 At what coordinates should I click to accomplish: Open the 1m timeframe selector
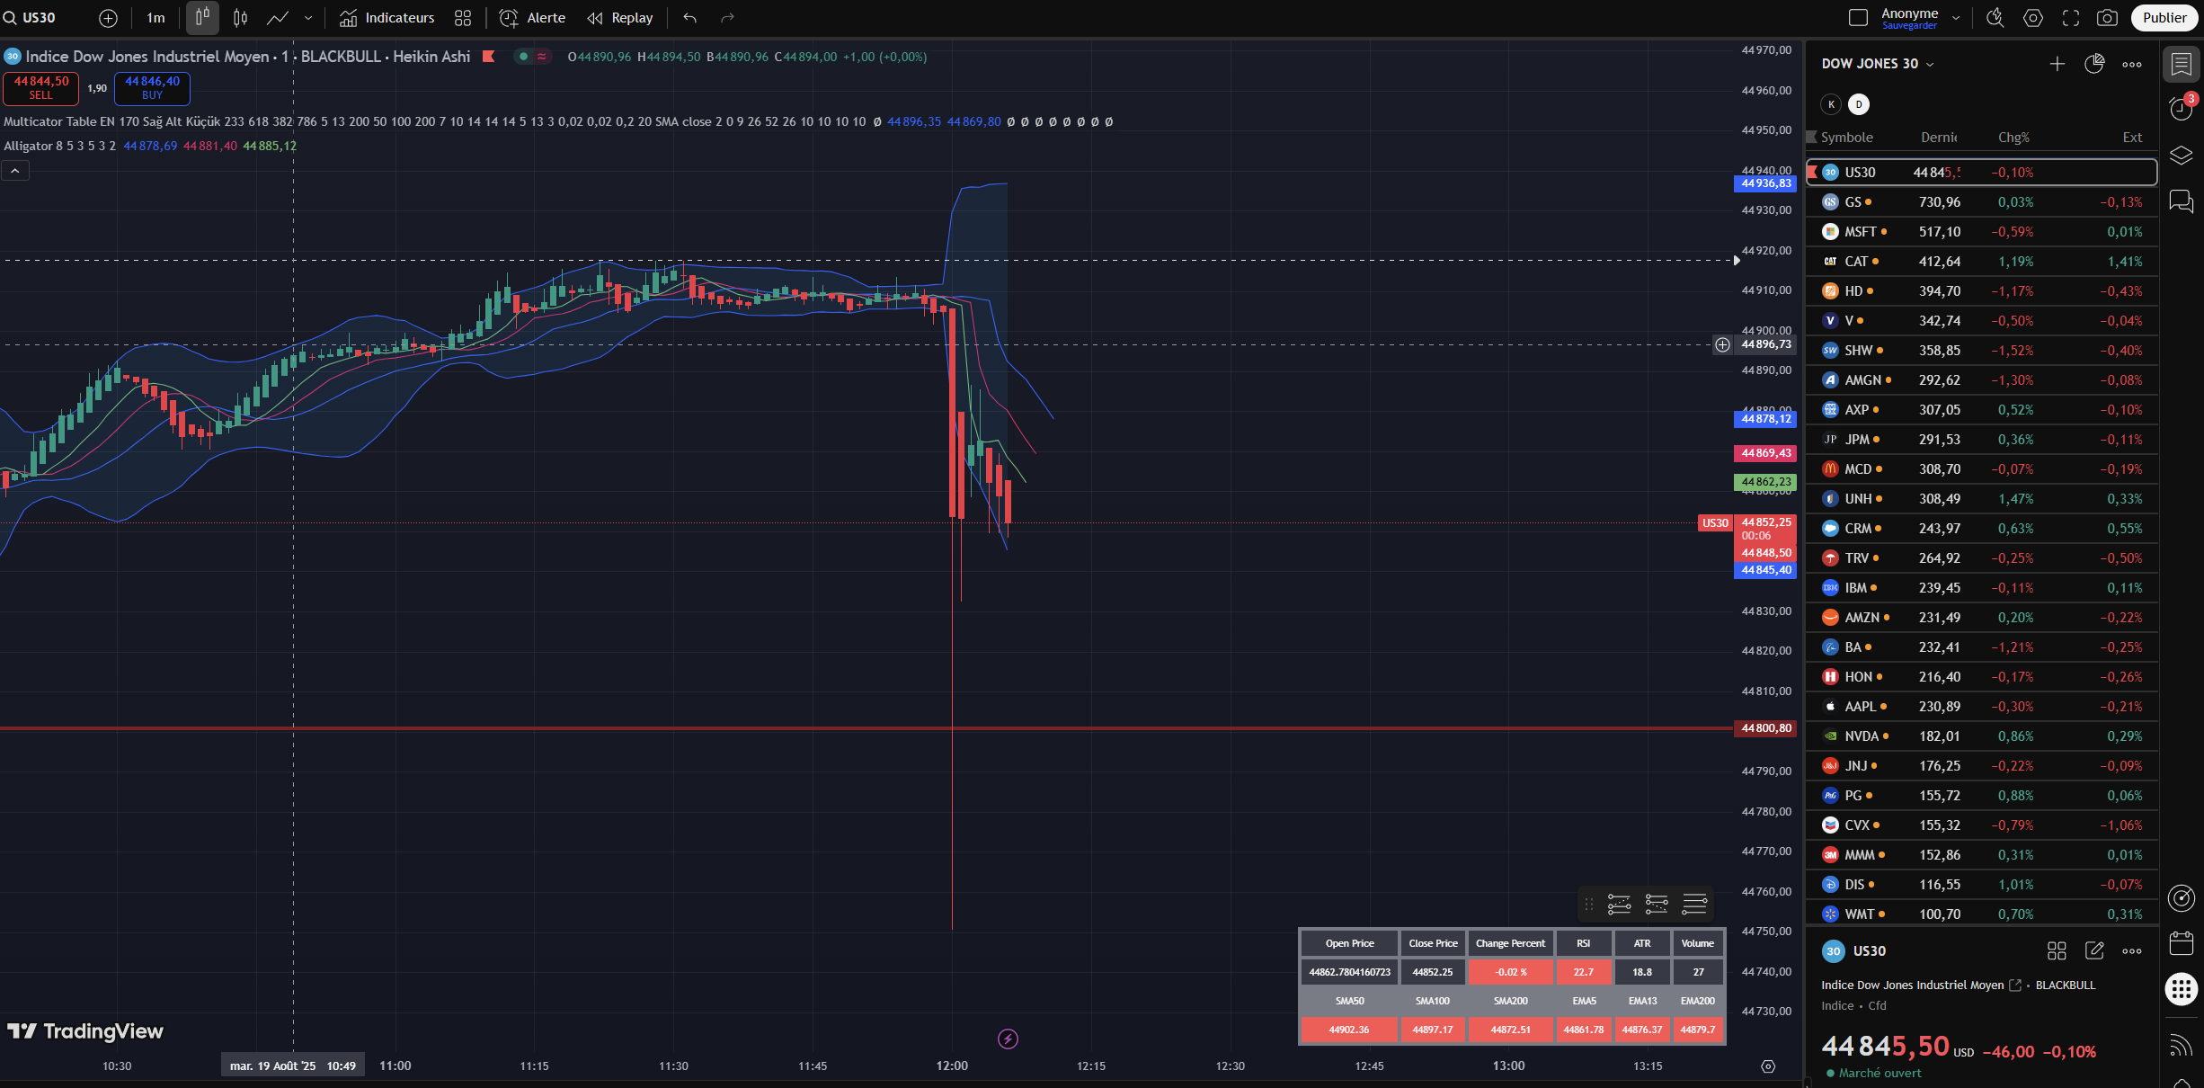point(156,18)
